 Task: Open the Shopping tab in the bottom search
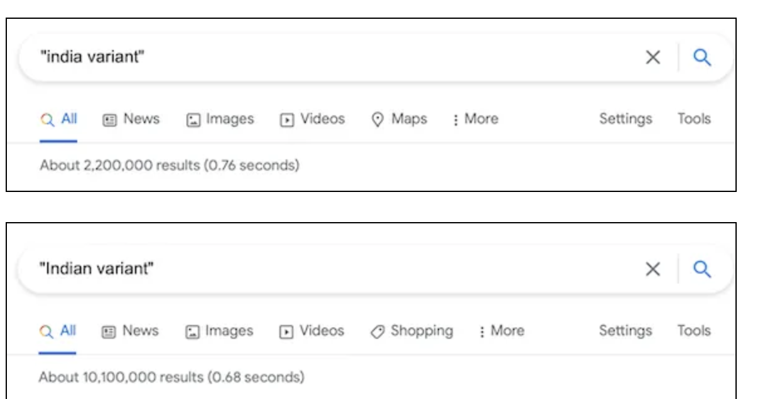[x=411, y=331]
